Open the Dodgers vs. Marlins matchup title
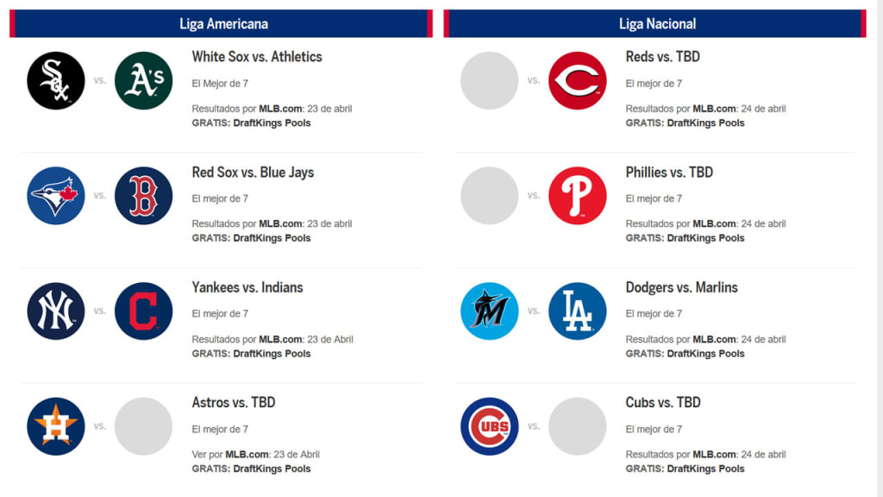This screenshot has height=497, width=883. (x=681, y=287)
